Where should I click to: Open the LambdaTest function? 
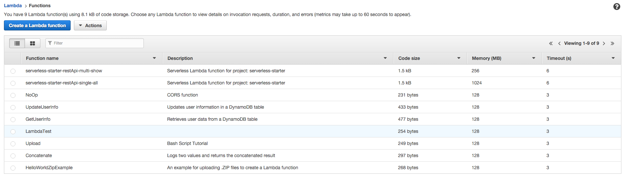(38, 131)
